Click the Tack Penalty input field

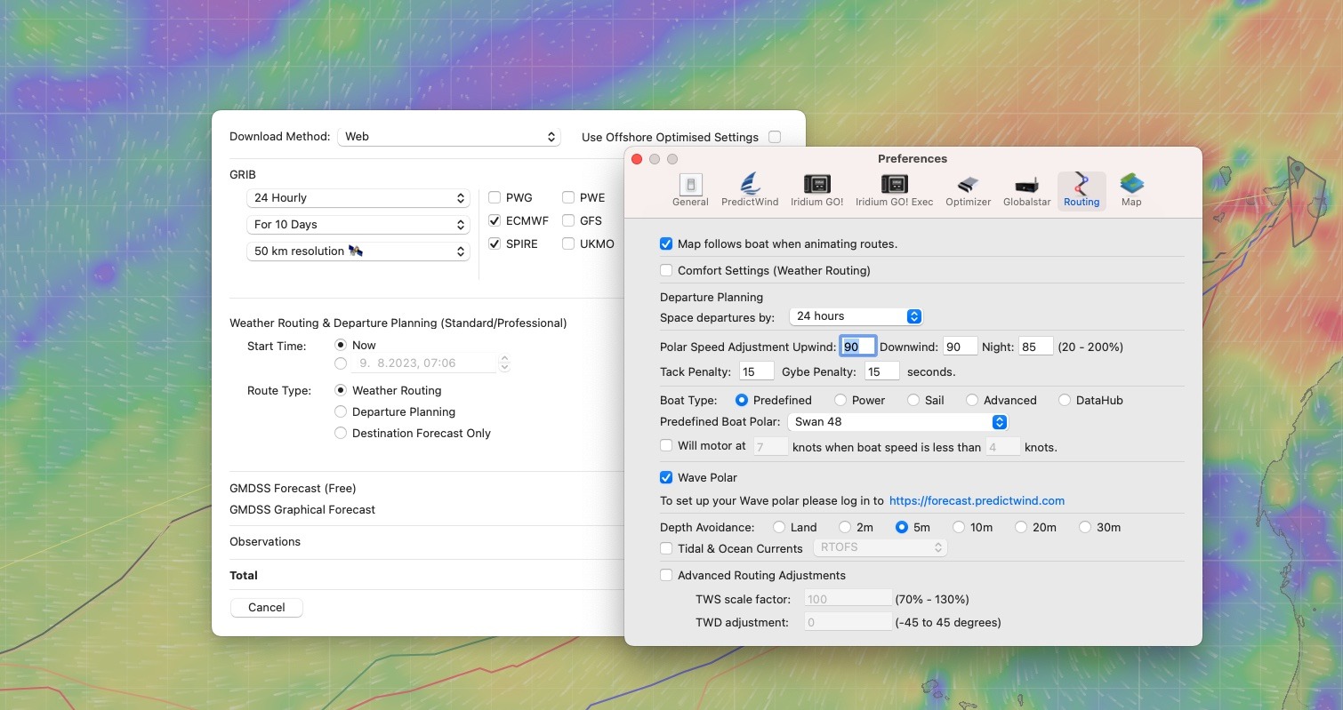[756, 371]
